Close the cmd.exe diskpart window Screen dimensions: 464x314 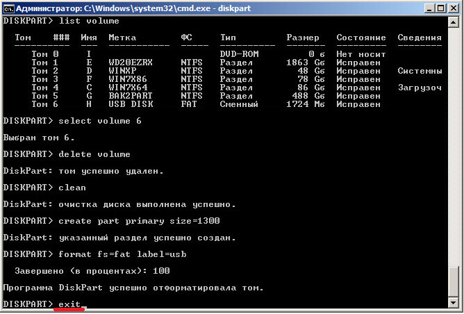click(x=453, y=8)
